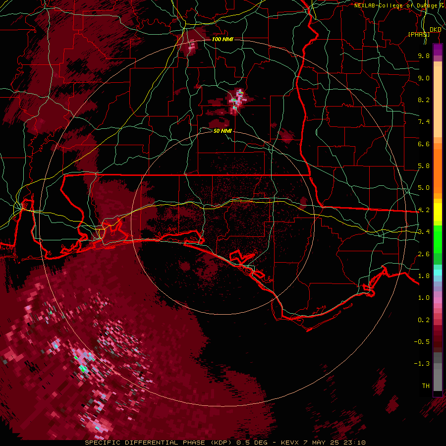Click the '50 NMI' range ring label

(x=223, y=131)
